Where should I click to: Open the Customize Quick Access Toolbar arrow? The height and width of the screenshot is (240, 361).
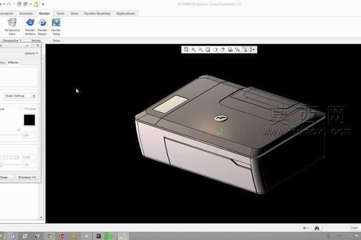click(43, 4)
